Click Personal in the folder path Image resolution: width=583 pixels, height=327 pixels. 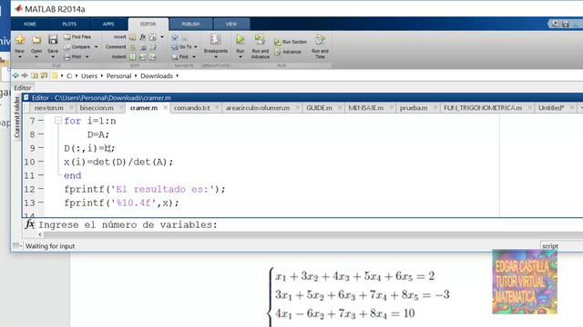pyautogui.click(x=119, y=76)
